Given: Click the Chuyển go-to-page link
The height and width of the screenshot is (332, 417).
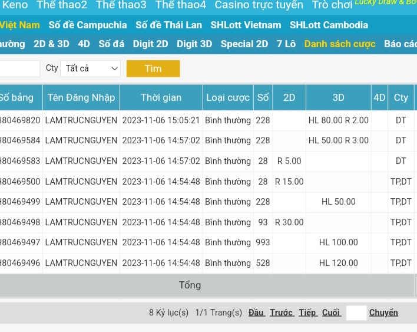Looking at the screenshot, I should click(x=383, y=313).
